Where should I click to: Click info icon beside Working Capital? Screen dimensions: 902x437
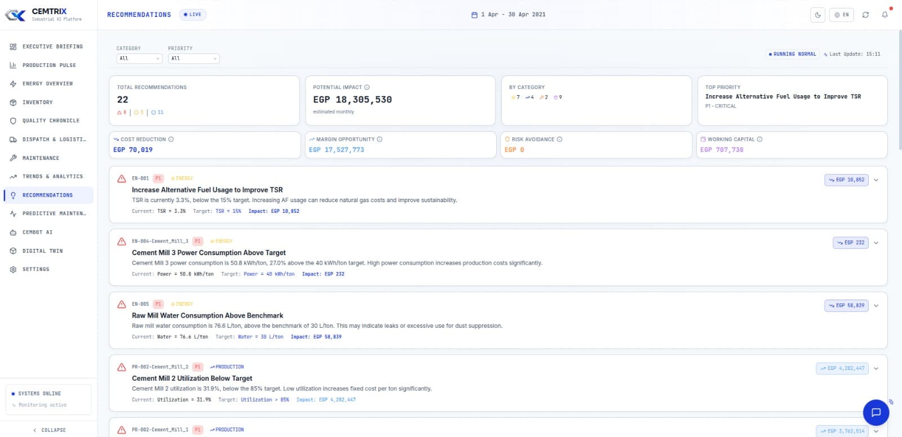(759, 139)
